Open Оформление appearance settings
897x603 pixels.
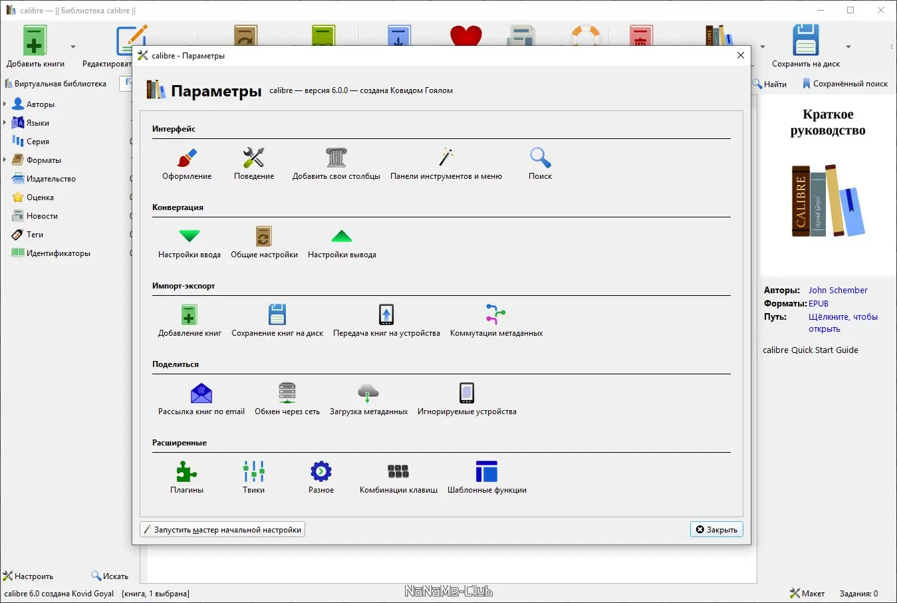(x=187, y=164)
